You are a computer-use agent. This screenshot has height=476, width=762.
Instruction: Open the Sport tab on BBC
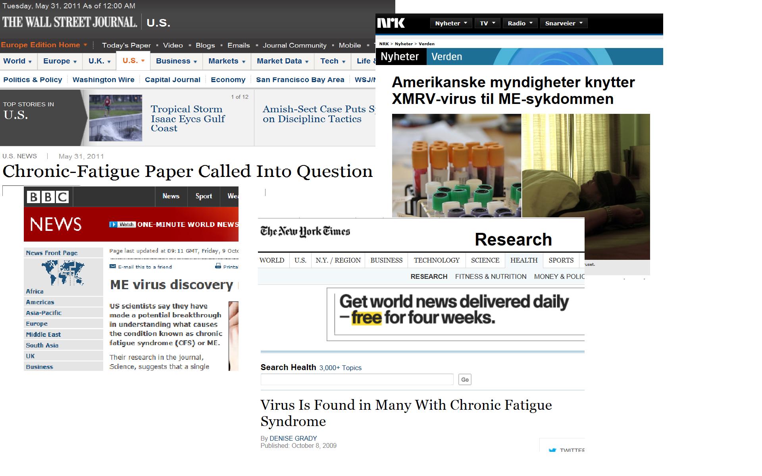tap(204, 196)
